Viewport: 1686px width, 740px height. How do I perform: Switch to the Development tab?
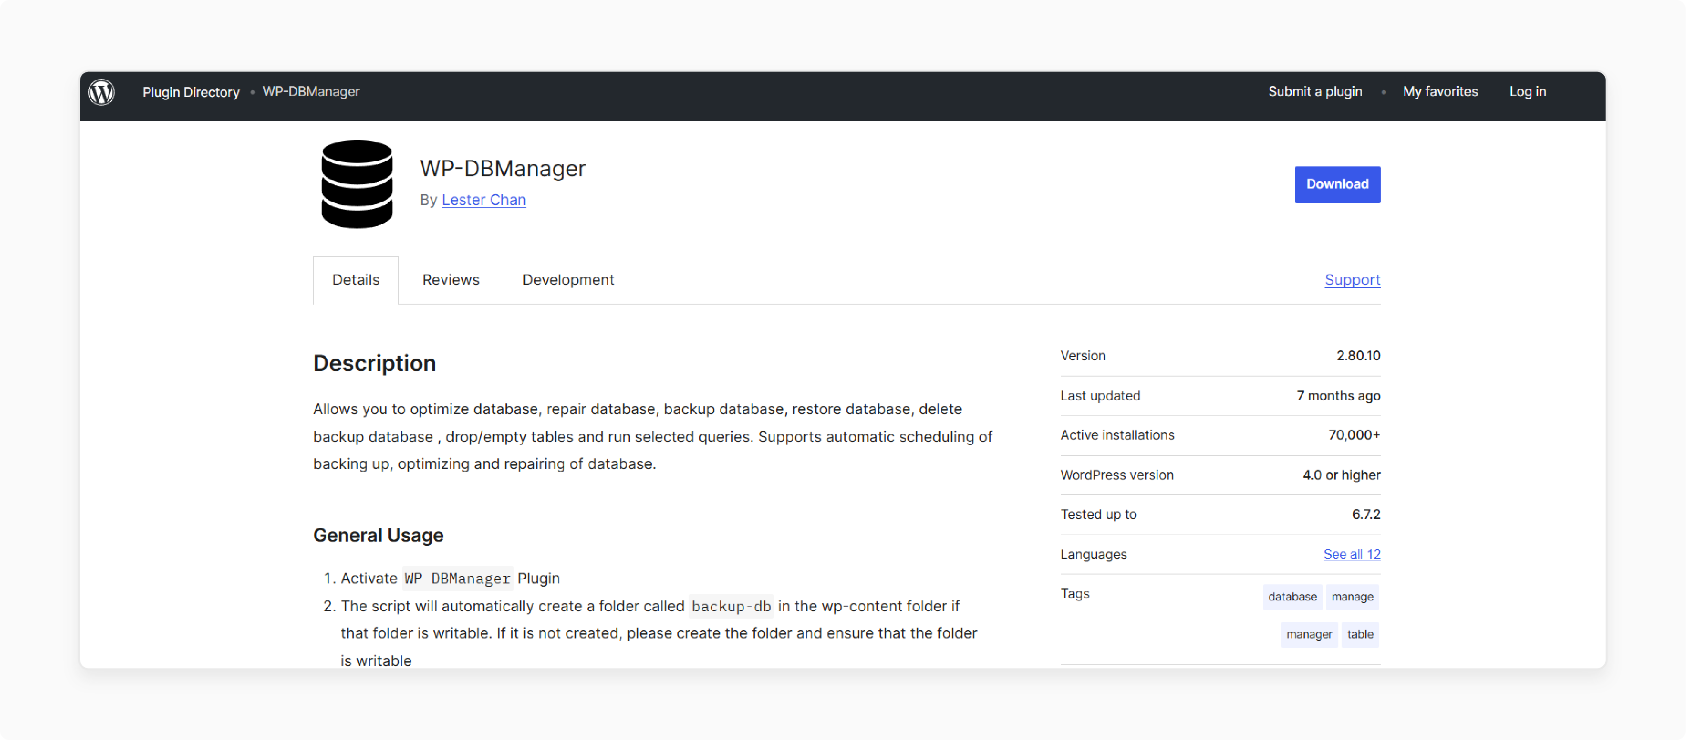point(568,280)
